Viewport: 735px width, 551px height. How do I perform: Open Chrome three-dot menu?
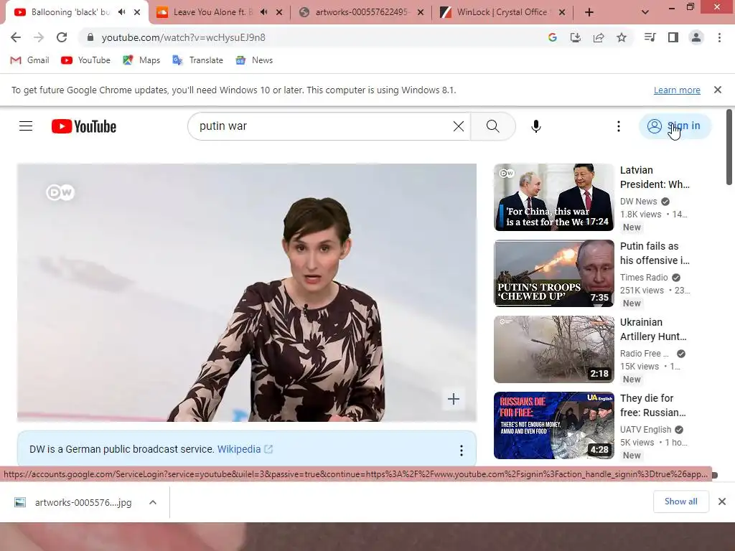pyautogui.click(x=719, y=37)
